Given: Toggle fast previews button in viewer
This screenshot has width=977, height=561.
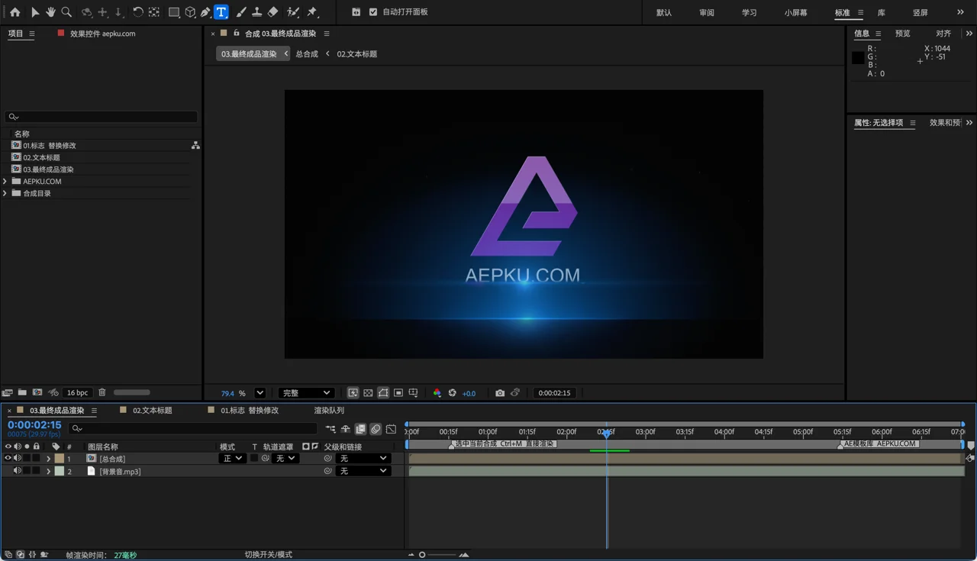Looking at the screenshot, I should pos(353,393).
